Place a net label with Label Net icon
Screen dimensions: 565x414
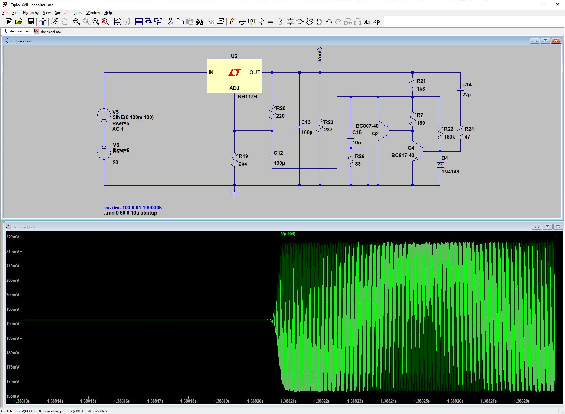pyautogui.click(x=252, y=22)
